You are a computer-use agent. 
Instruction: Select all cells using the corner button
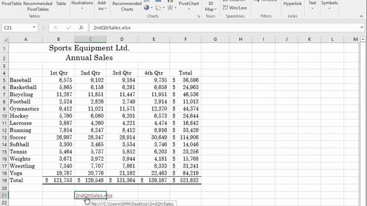pos(5,39)
